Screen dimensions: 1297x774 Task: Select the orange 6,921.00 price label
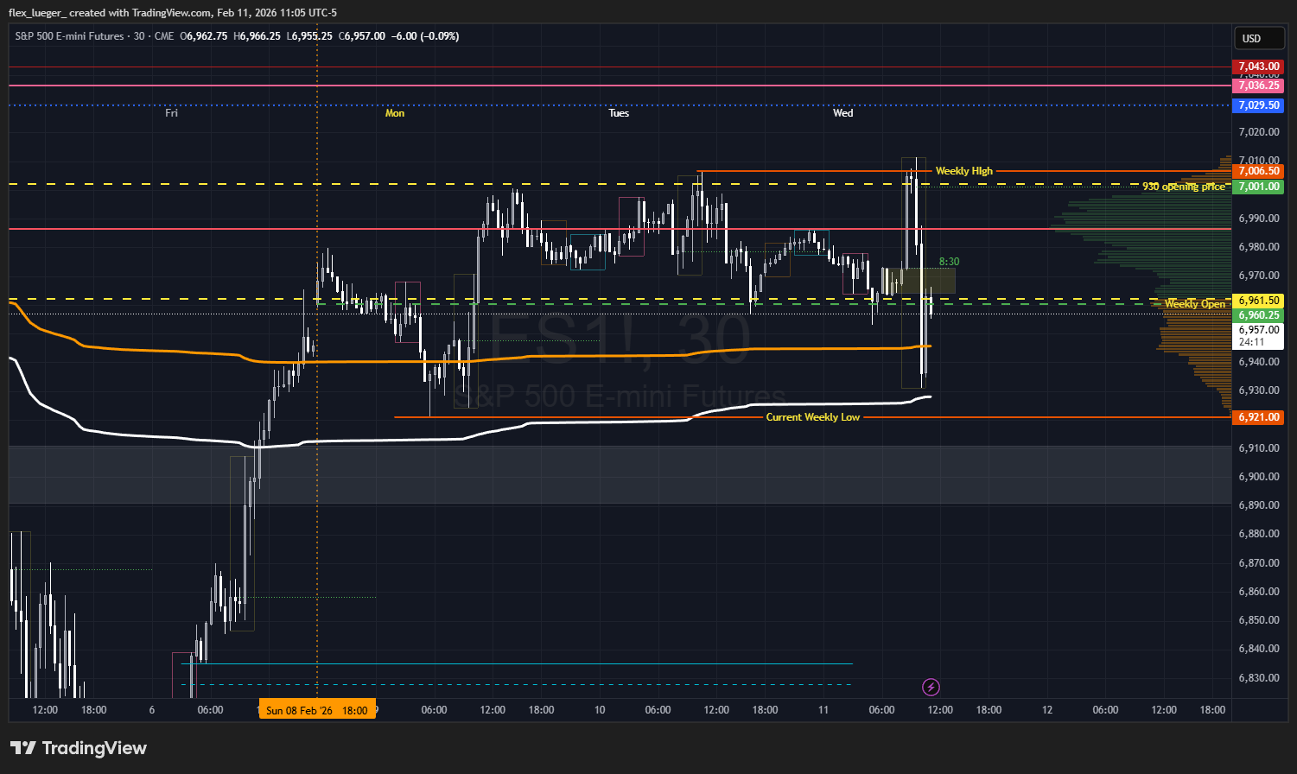[1257, 417]
